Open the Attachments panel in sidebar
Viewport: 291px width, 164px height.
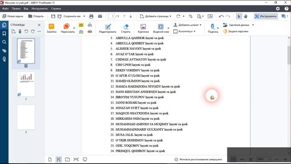click(4, 51)
